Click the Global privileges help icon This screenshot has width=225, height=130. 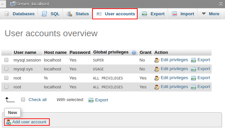click(x=134, y=53)
